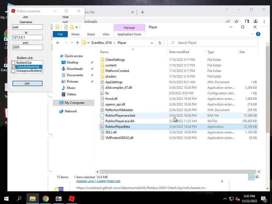The image size is (272, 204).
Task: Select the ReflectionMetadata file icon
Action: (102, 110)
